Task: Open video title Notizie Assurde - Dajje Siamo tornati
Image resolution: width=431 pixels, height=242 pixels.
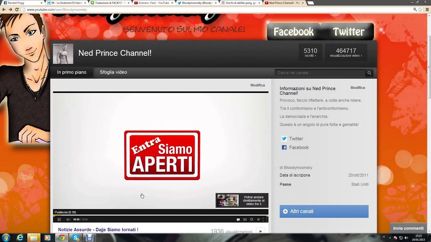Action: [x=98, y=230]
